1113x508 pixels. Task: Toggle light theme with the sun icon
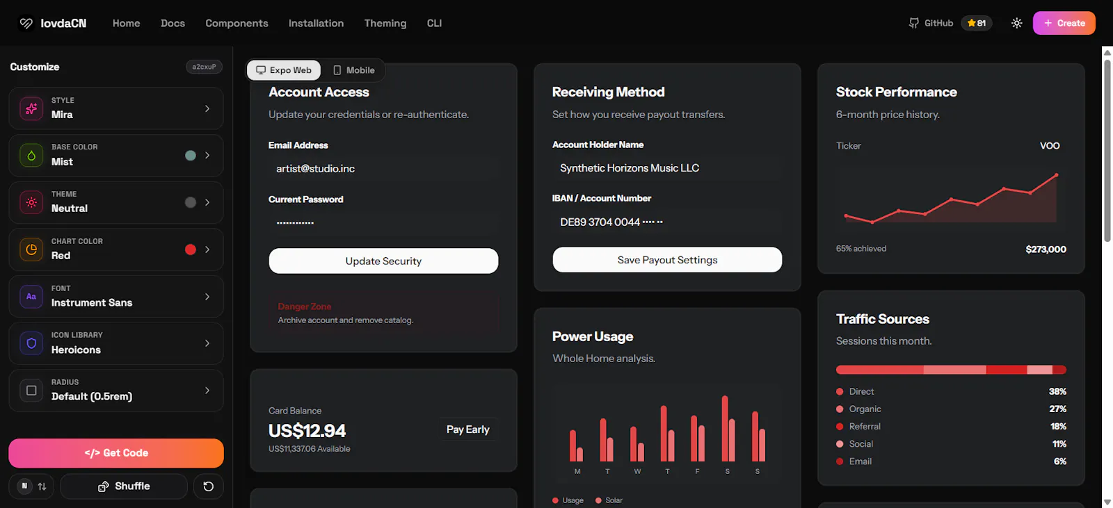(1016, 23)
